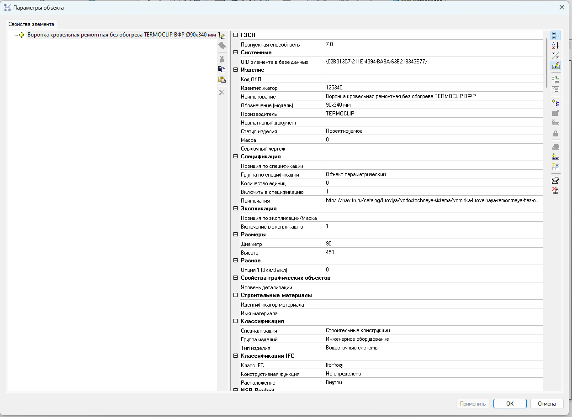Toggle the pencil edit mode icon
Image resolution: width=572 pixels, height=417 pixels.
pyautogui.click(x=556, y=65)
